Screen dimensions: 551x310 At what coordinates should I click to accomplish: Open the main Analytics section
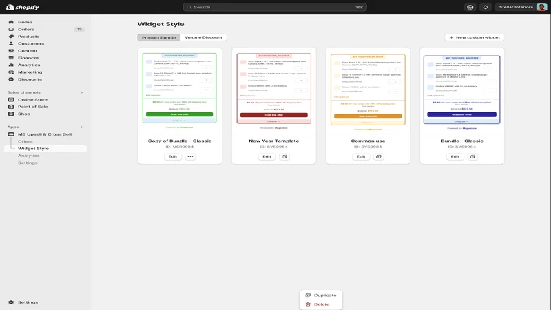[x=29, y=65]
